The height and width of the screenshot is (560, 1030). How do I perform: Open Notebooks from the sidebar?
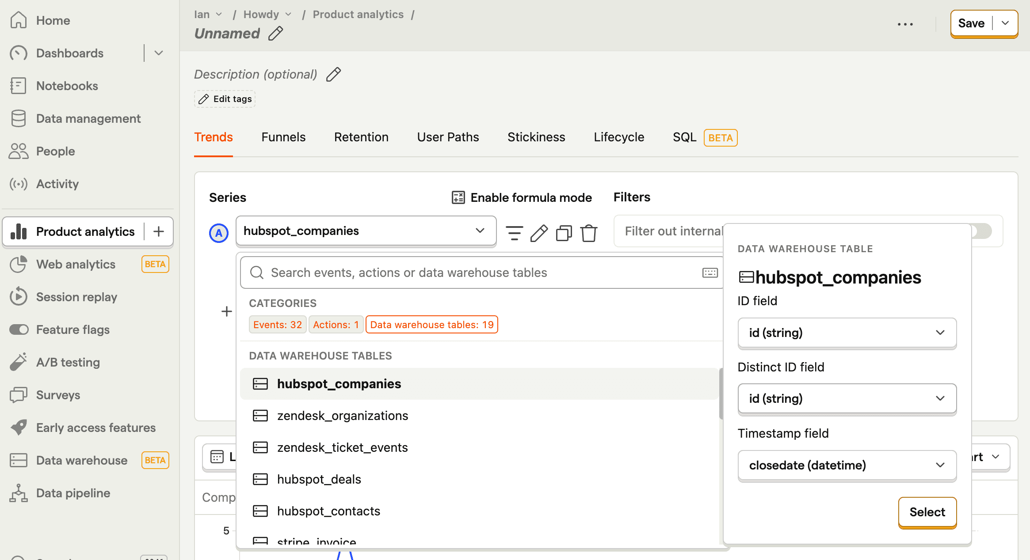click(x=67, y=86)
